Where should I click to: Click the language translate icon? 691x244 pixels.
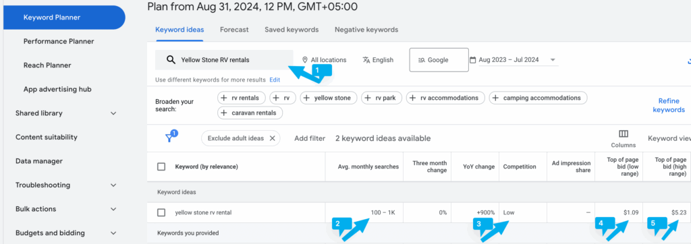click(x=366, y=60)
